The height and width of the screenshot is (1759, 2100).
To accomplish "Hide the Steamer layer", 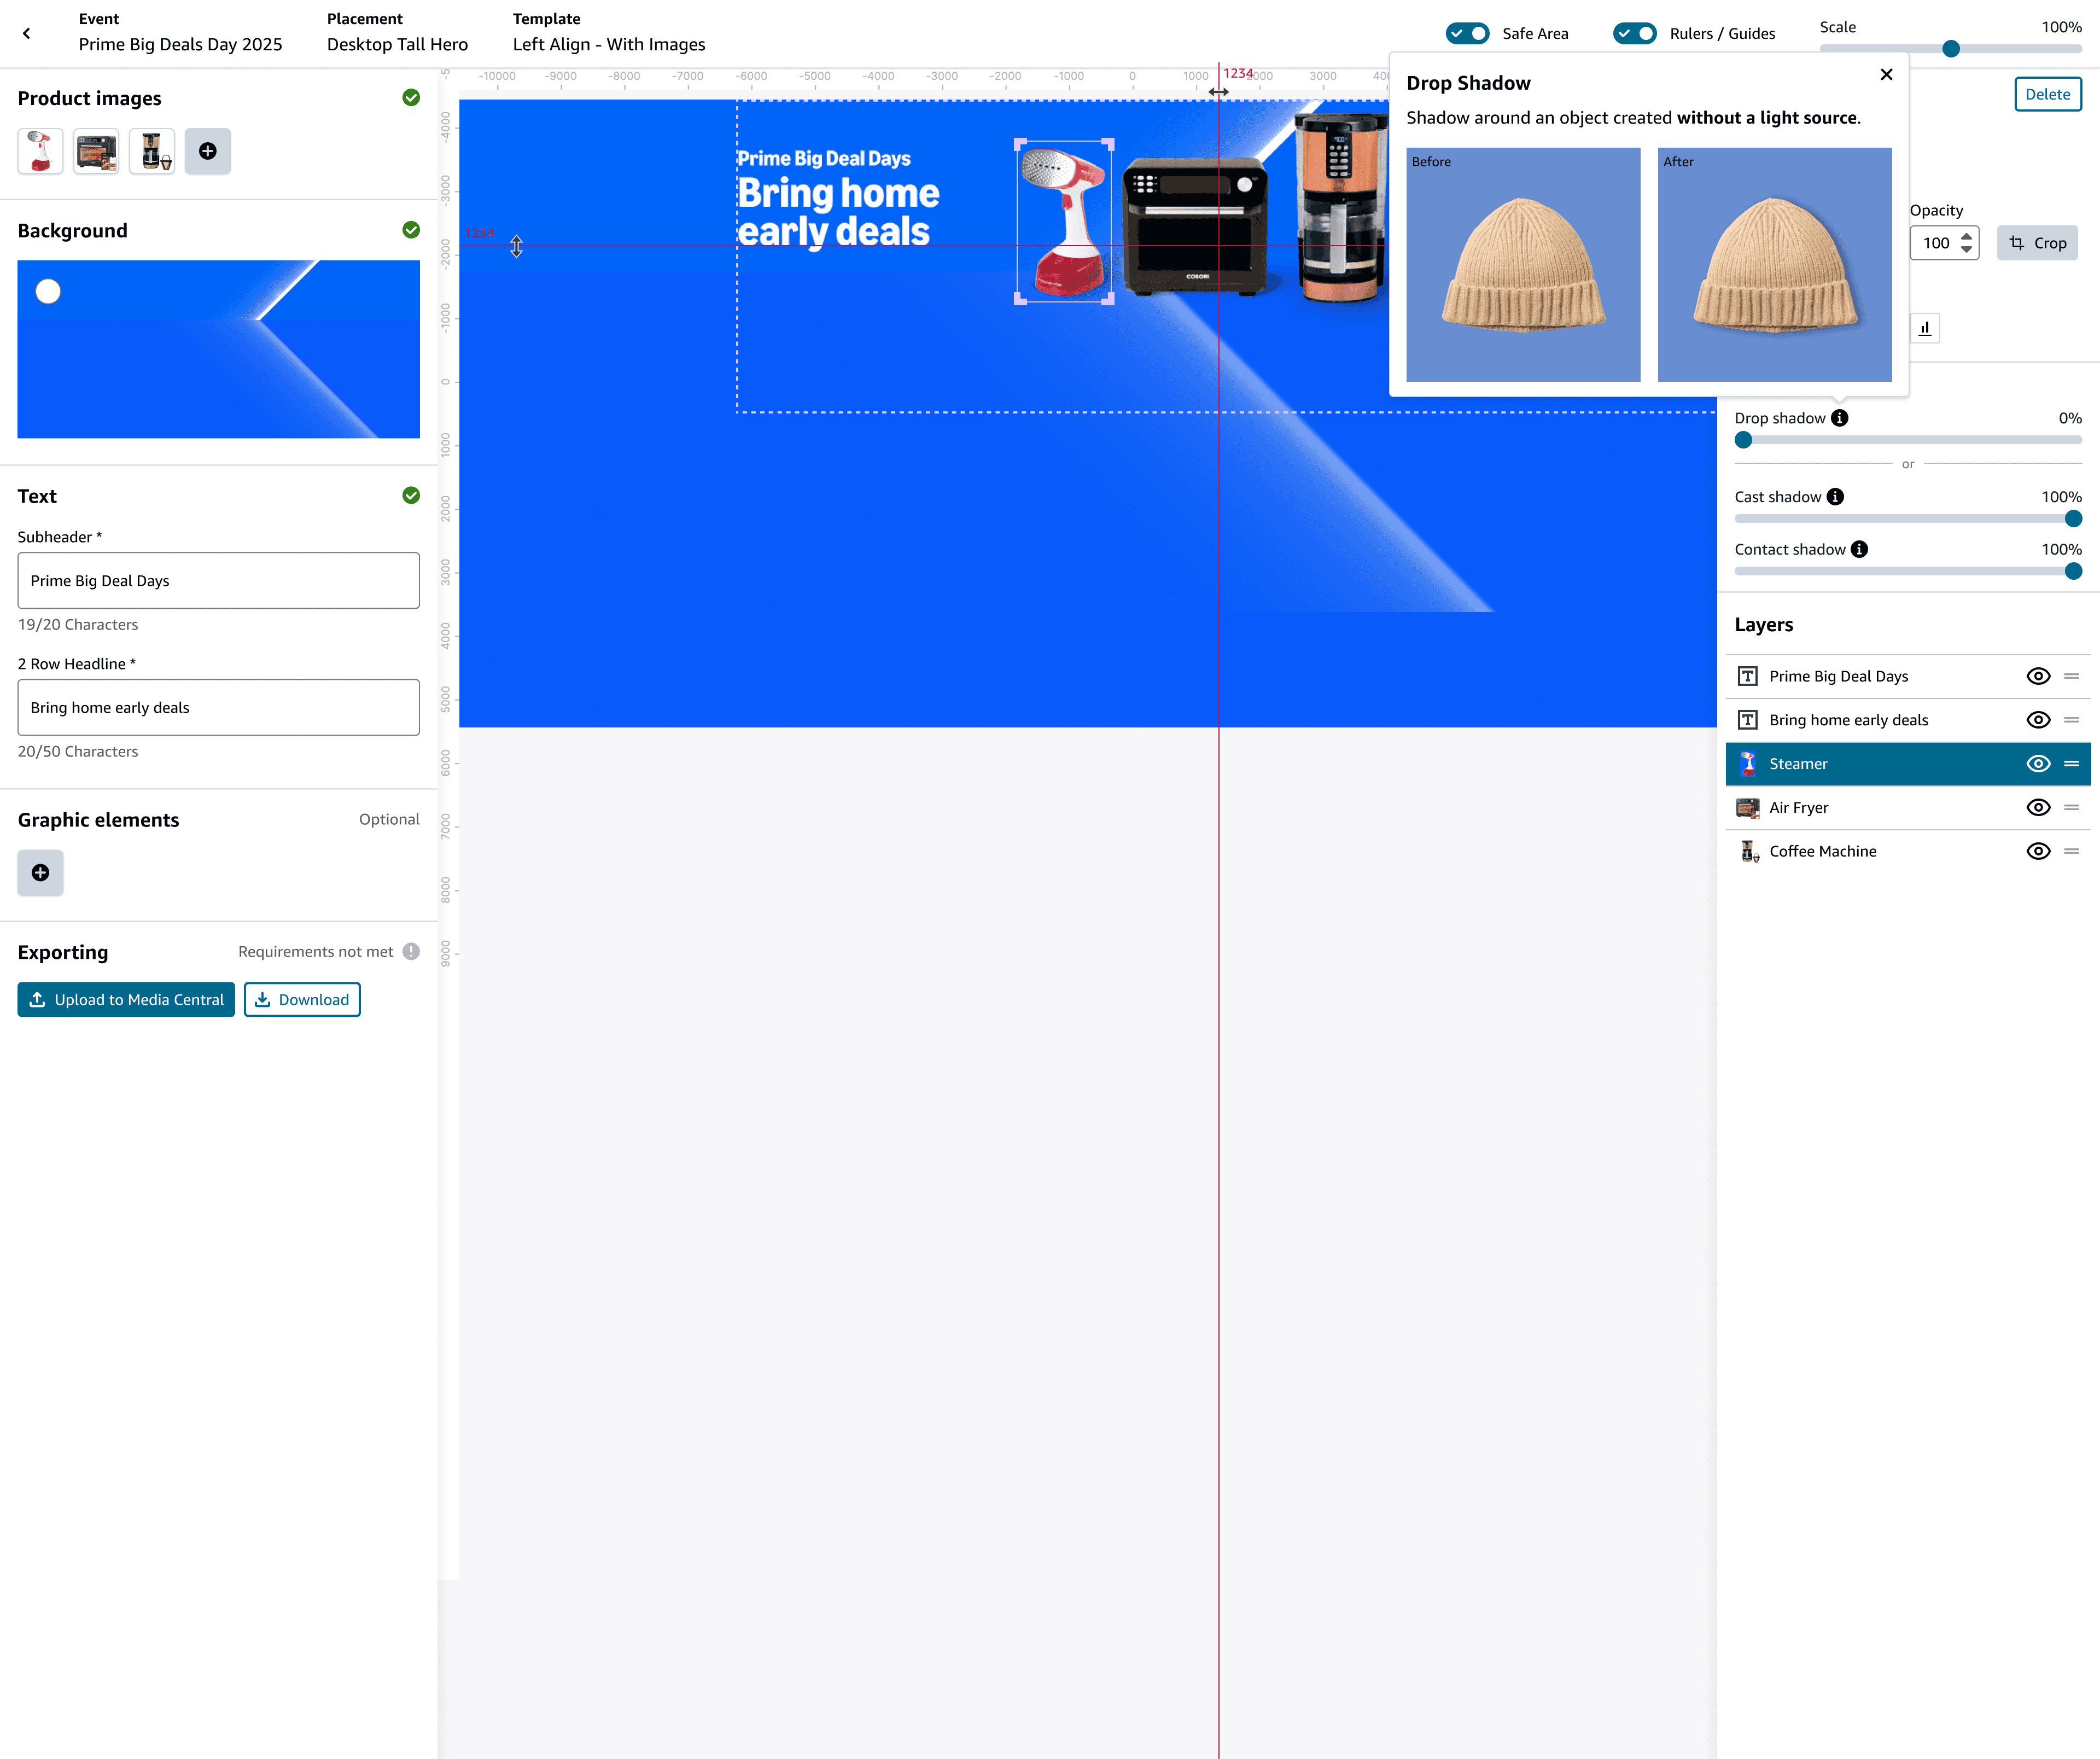I will [2038, 764].
